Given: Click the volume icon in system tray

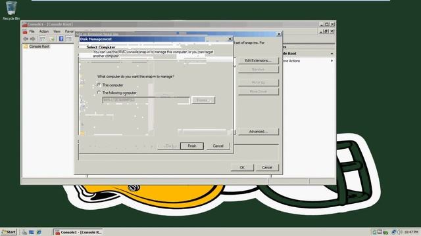Looking at the screenshot, I should point(399,232).
